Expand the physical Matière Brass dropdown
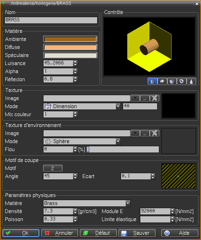The image size is (201, 240). (87, 203)
